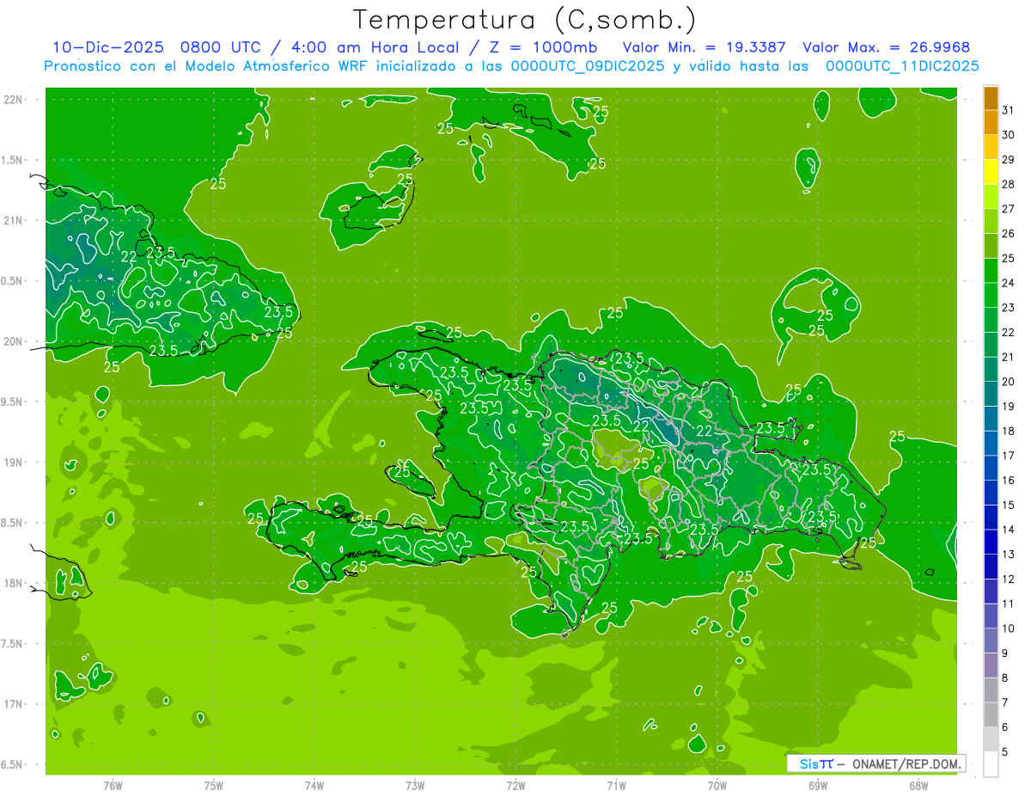Click color scale value "12"
Screen dimensions: 1031x797
click(x=1009, y=579)
